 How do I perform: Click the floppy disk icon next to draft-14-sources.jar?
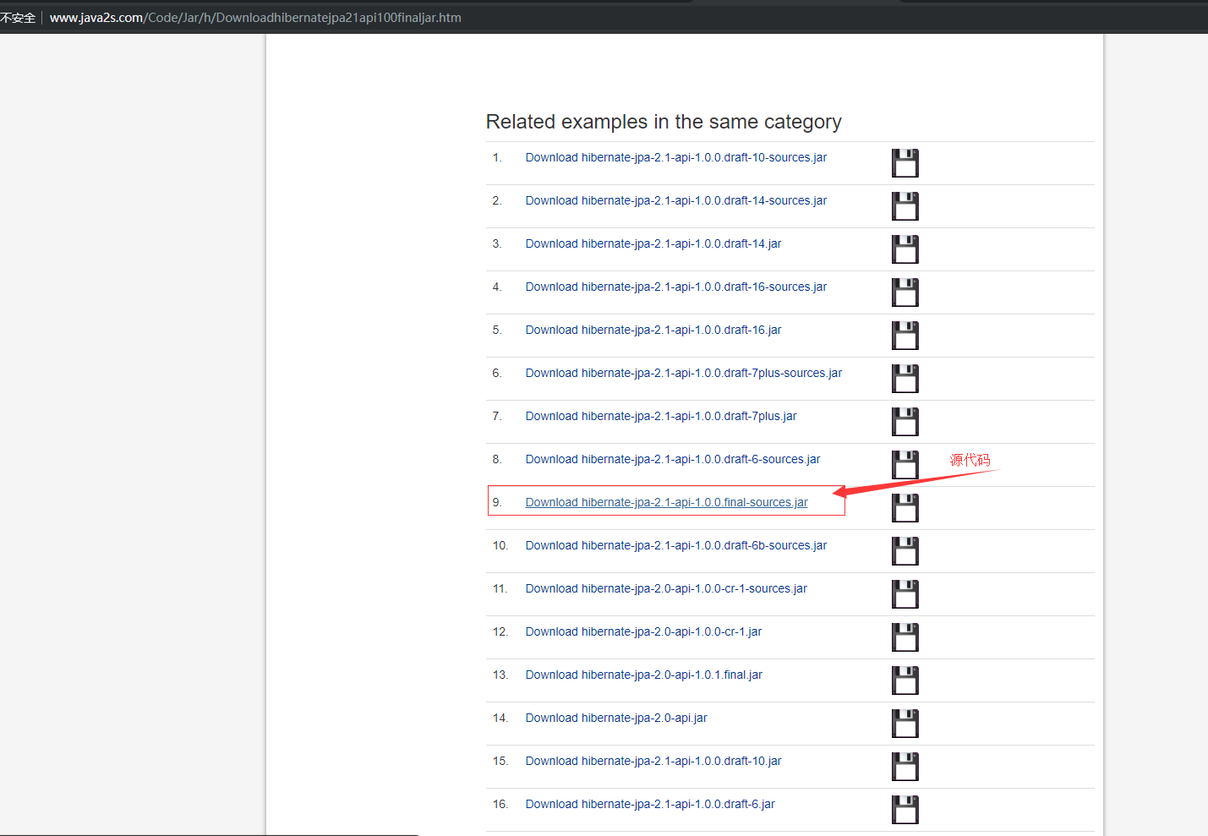[x=905, y=206]
